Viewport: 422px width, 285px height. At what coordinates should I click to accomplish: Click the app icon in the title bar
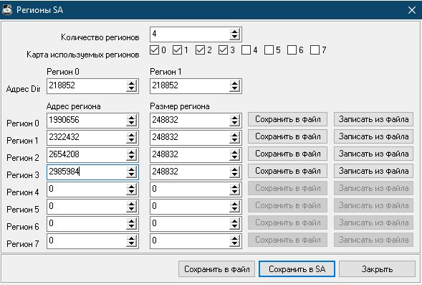7,10
